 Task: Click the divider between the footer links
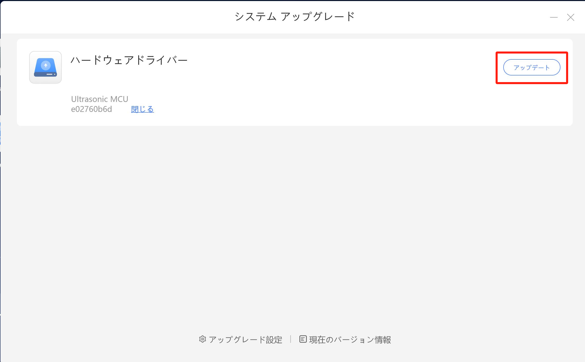coord(291,339)
